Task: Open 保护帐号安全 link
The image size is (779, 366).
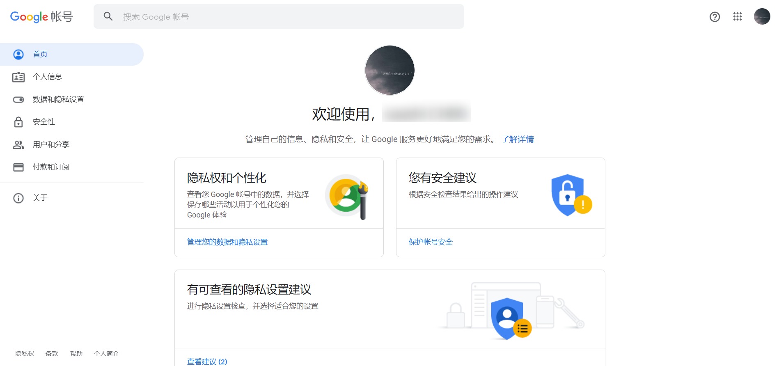Action: [431, 242]
